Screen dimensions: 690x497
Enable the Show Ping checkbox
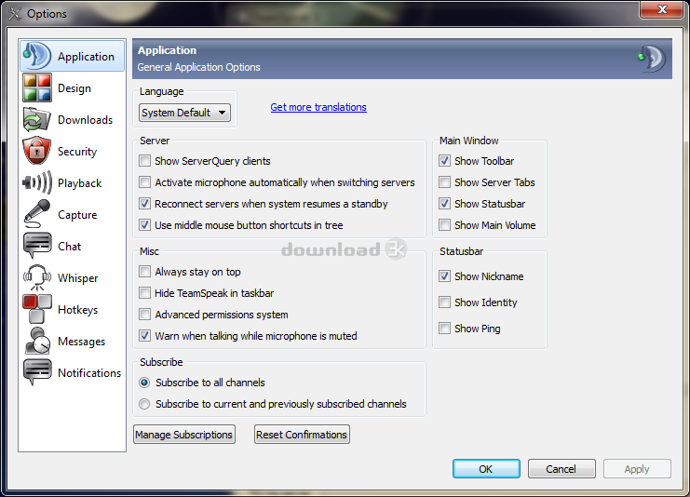445,329
